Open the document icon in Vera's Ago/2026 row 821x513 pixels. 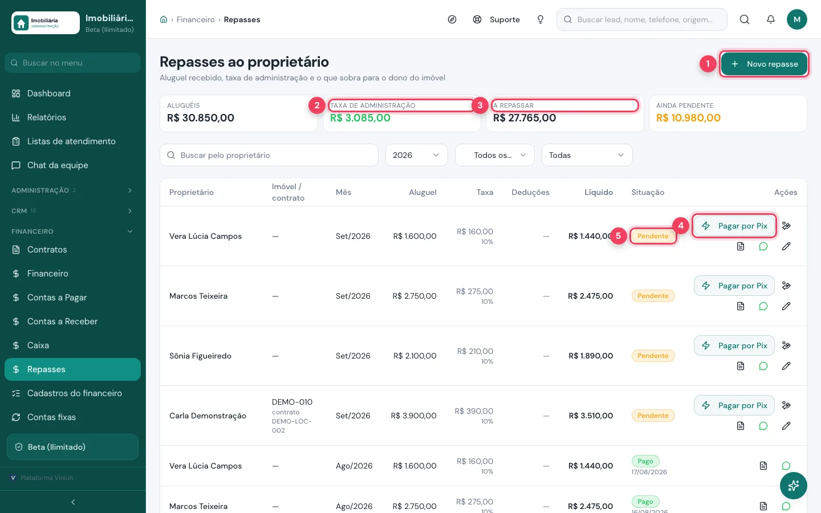pyautogui.click(x=763, y=466)
